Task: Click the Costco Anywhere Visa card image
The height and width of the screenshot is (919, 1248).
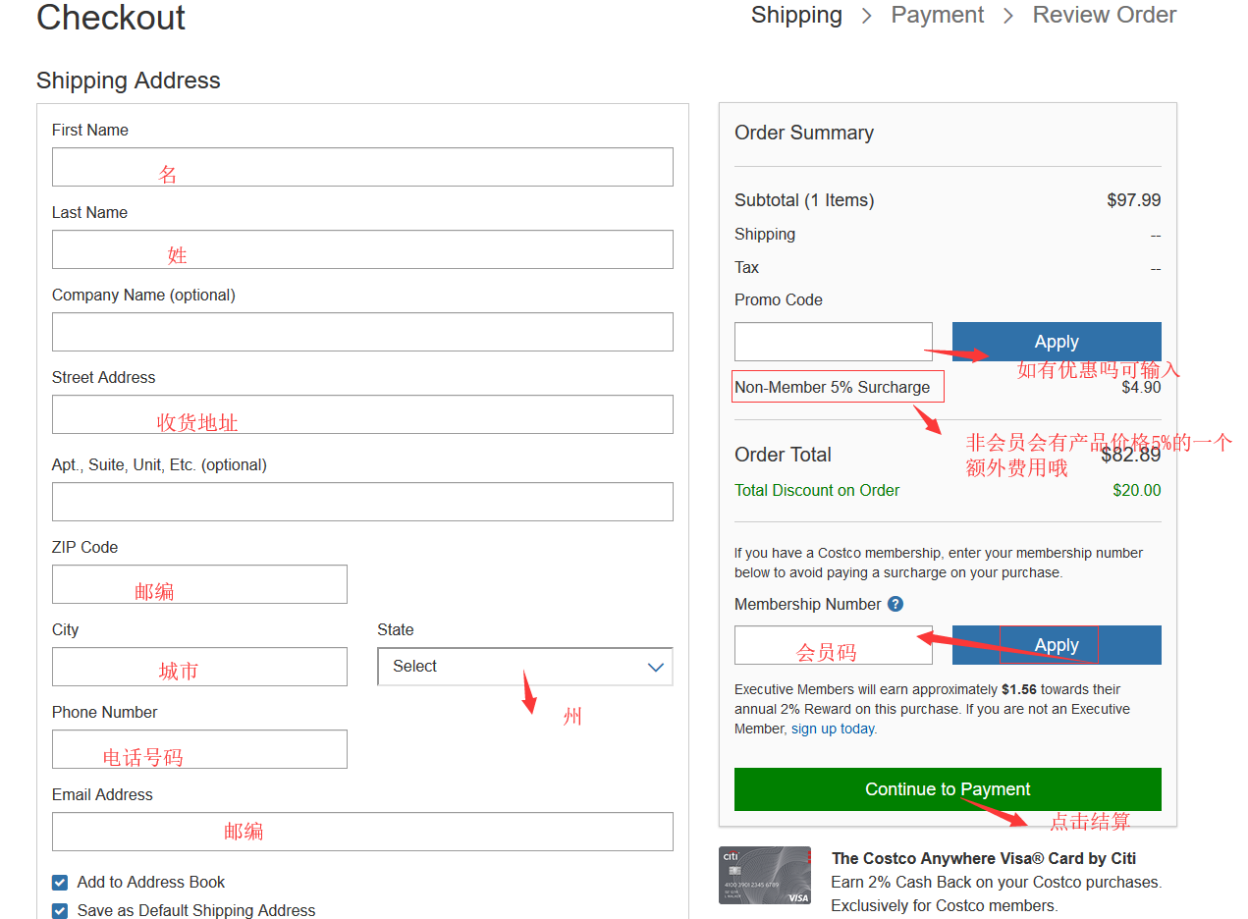Action: 764,875
